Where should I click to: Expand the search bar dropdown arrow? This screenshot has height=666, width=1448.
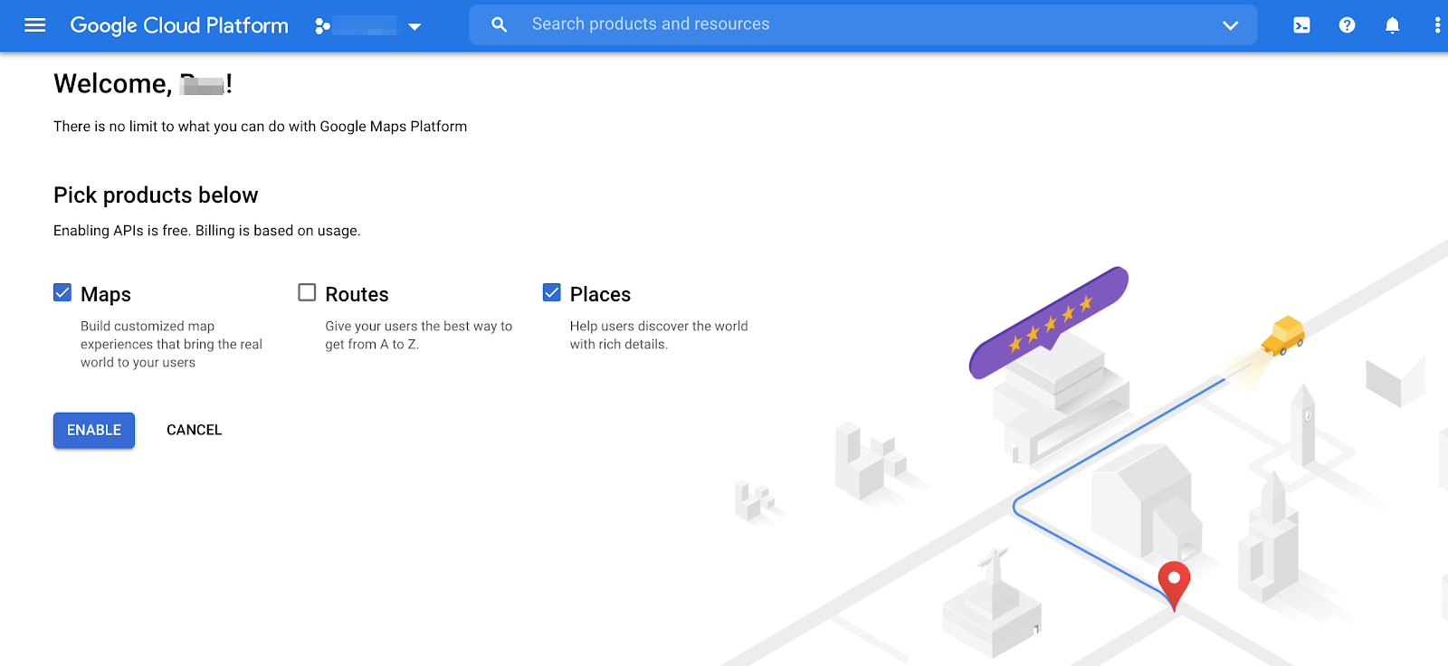point(1230,25)
